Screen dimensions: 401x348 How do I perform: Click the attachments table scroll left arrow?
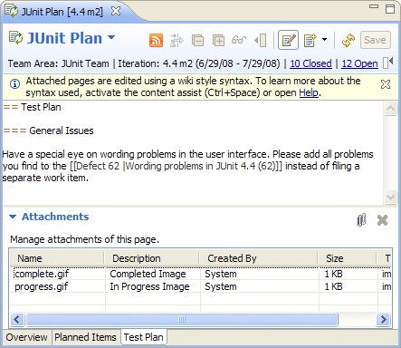[17, 319]
